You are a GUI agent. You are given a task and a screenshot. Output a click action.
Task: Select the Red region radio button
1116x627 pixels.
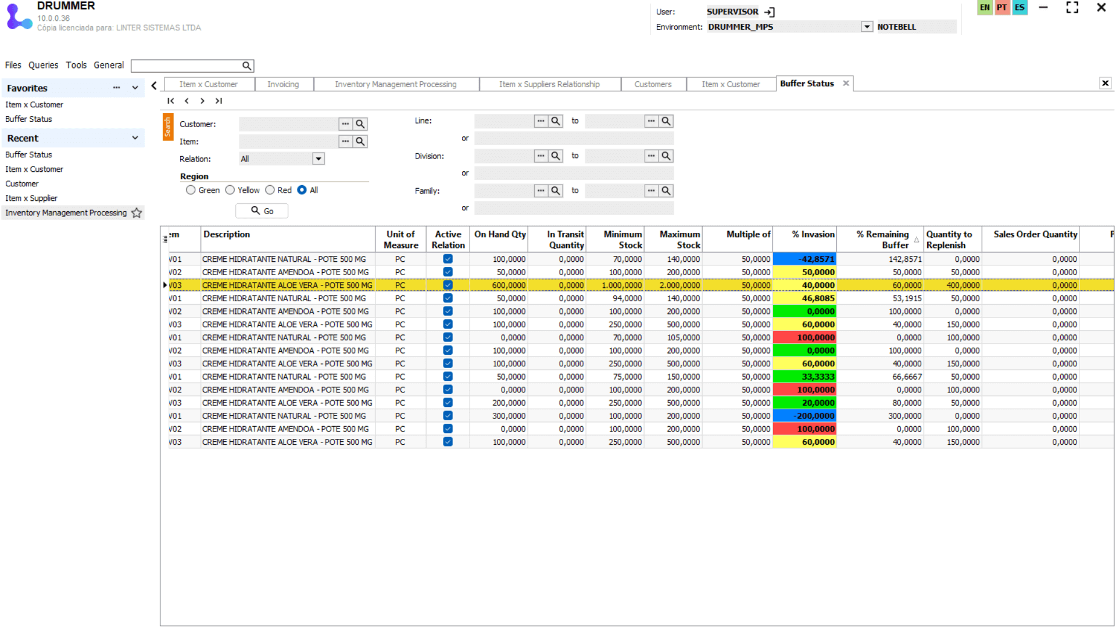coord(270,190)
